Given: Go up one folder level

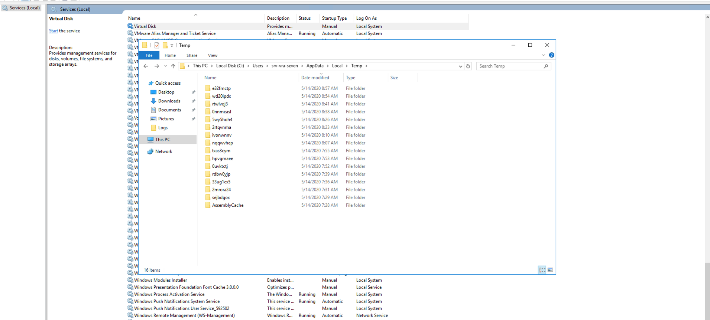Looking at the screenshot, I should click(173, 66).
